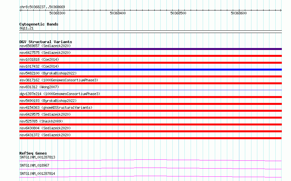The width and height of the screenshot is (291, 181).
Task: Click the nsv6569657 (Sedlazeck2020) variant label
Action: click(x=45, y=46)
